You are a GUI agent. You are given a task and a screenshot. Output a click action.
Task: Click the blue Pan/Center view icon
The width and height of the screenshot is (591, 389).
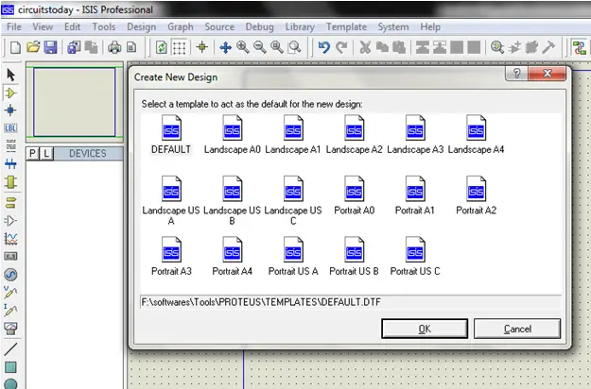225,47
